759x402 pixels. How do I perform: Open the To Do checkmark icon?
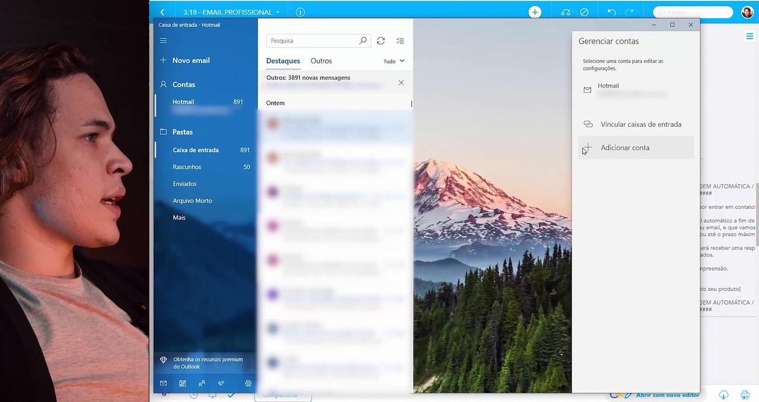coord(221,384)
